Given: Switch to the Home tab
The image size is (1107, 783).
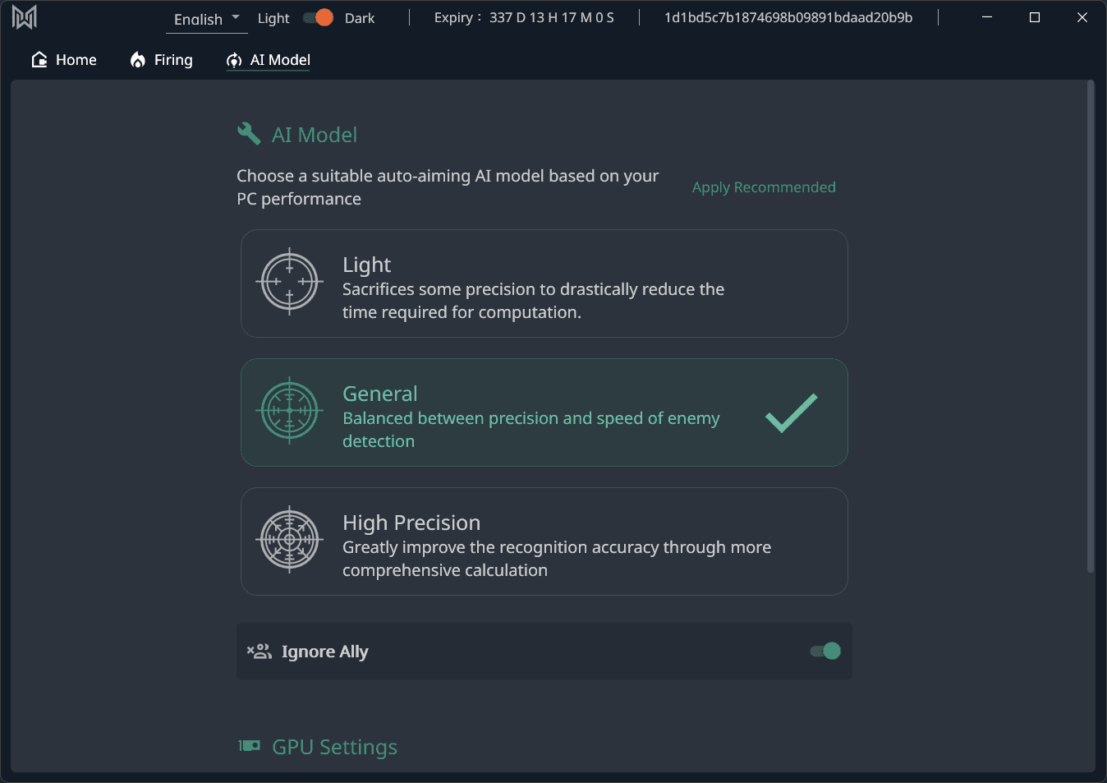Looking at the screenshot, I should 64,59.
